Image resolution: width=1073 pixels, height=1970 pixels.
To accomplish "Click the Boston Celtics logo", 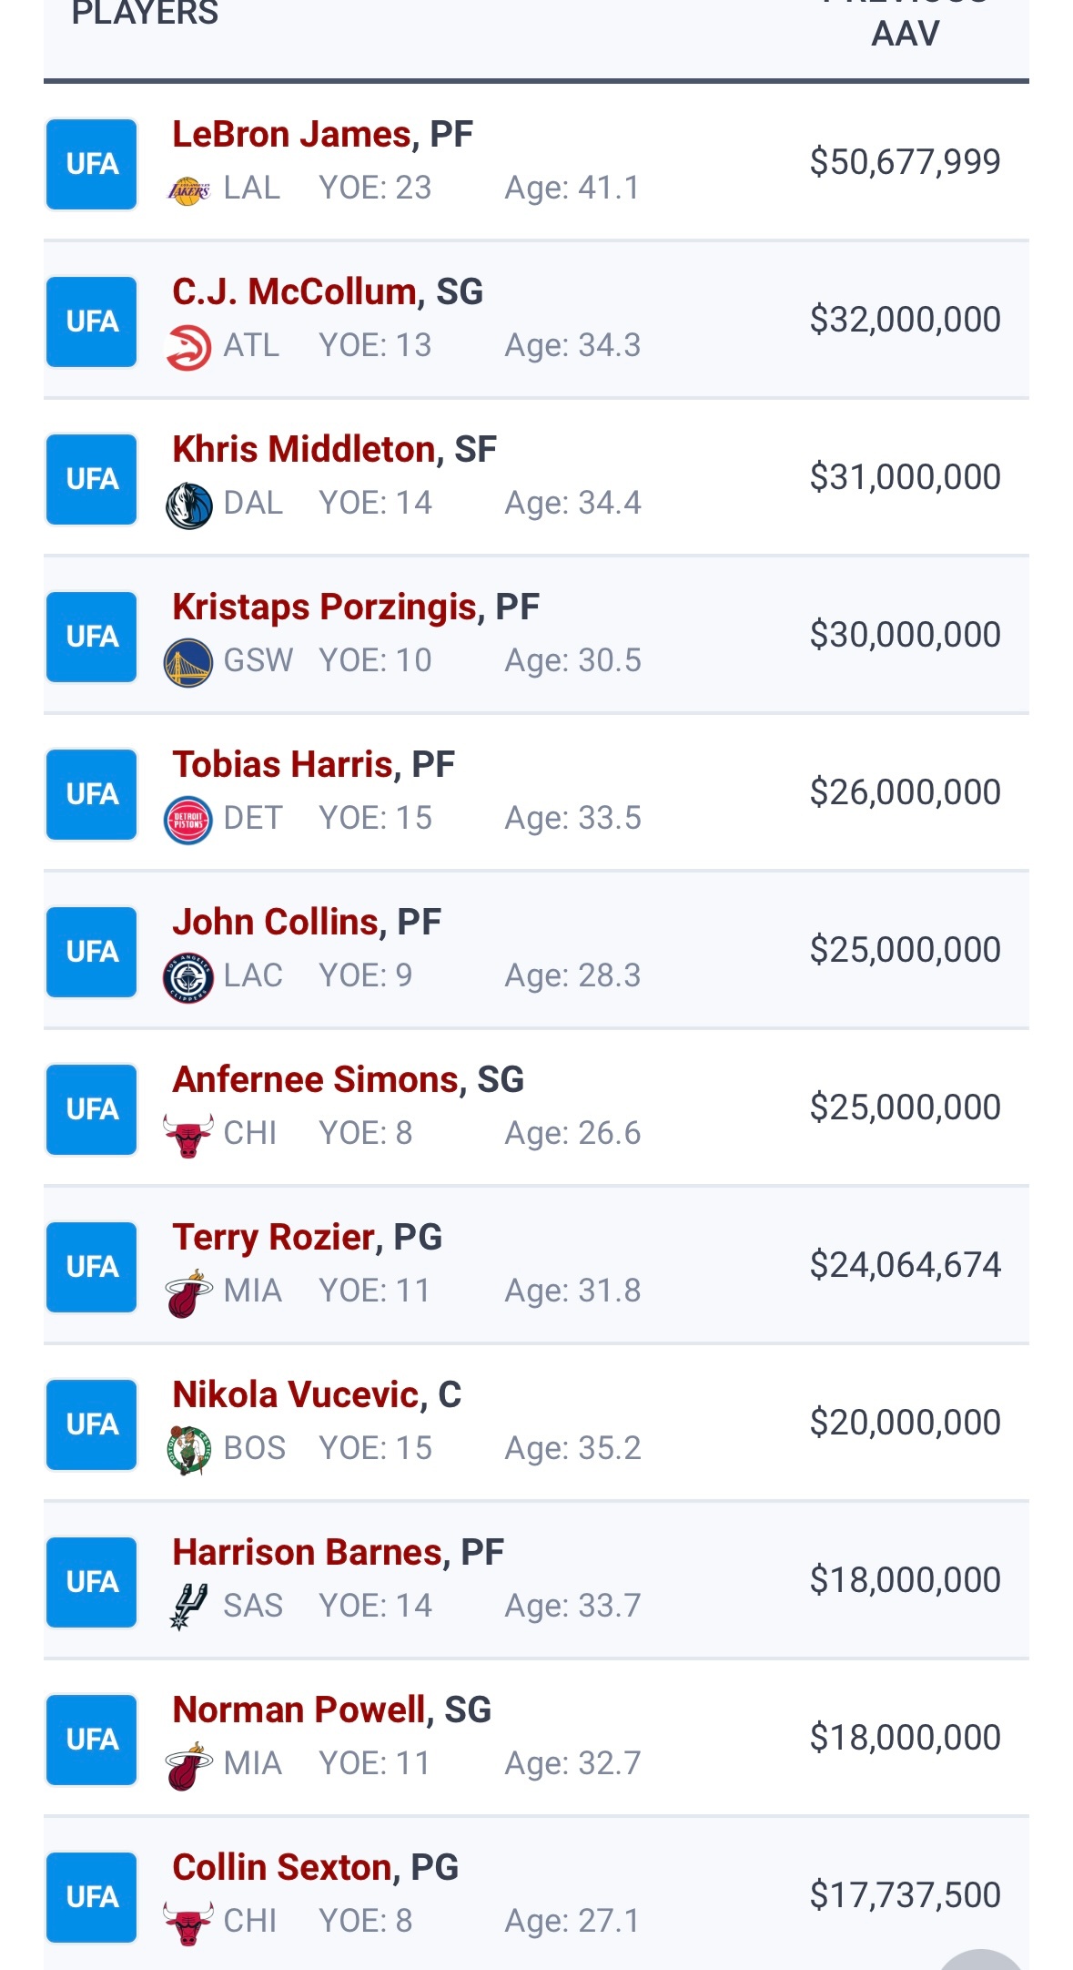I will pos(188,1450).
